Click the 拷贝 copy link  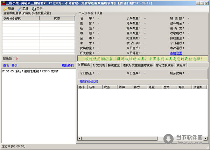[x=14, y=65]
